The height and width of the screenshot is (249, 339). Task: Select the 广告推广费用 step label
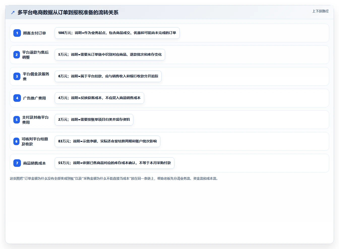(x=35, y=98)
